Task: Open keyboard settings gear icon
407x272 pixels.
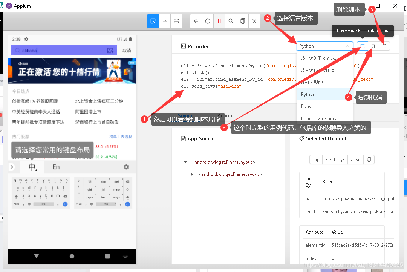Action: click(x=126, y=167)
